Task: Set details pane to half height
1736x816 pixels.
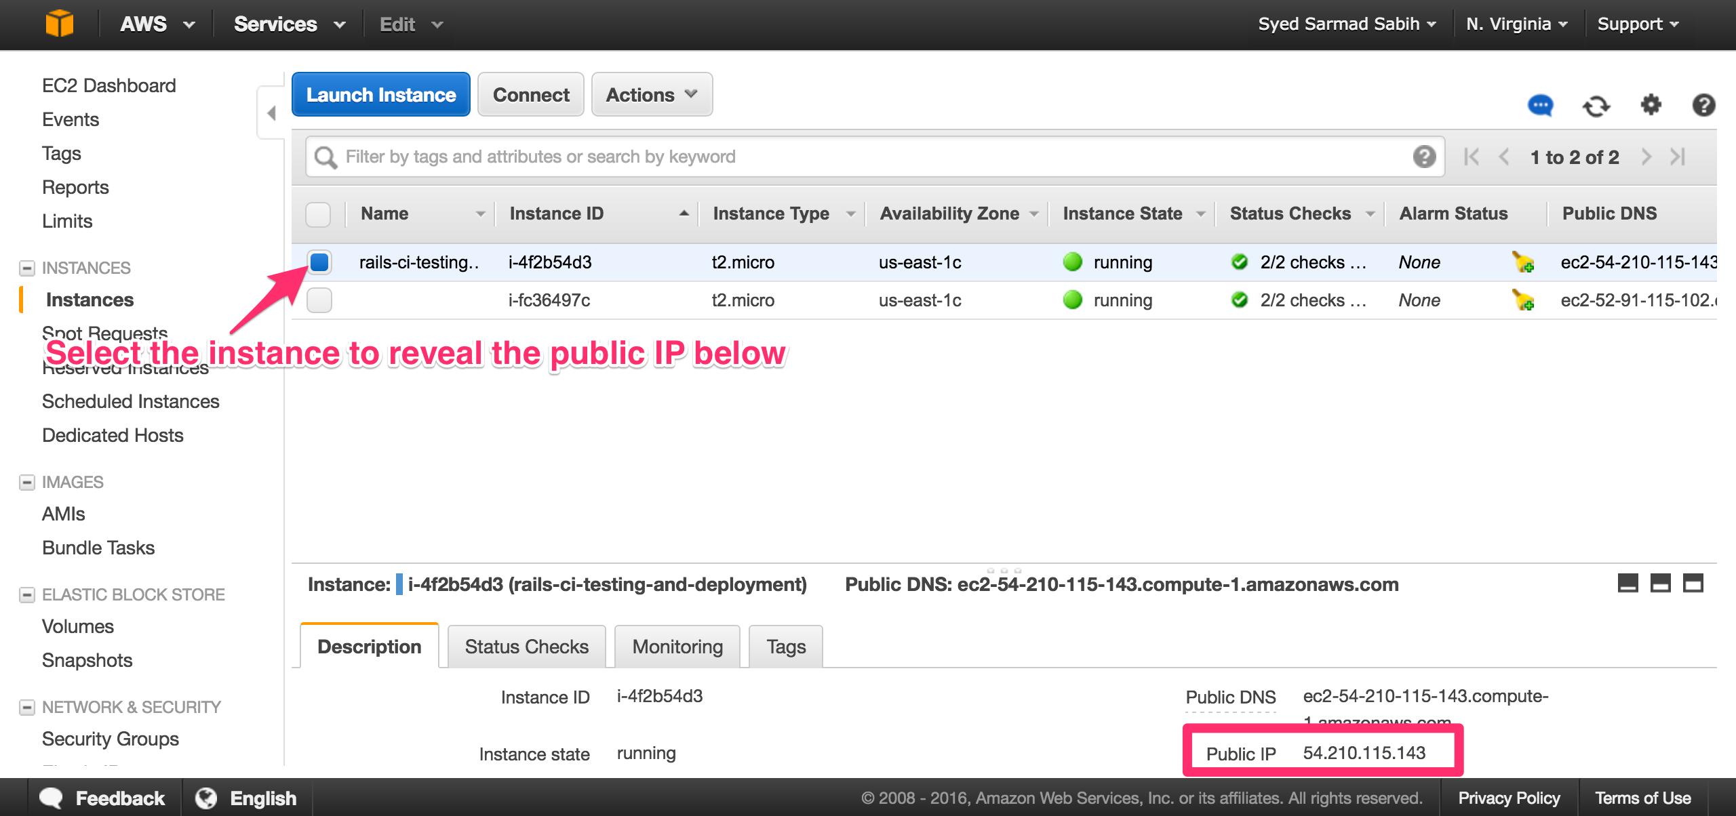Action: (1660, 583)
